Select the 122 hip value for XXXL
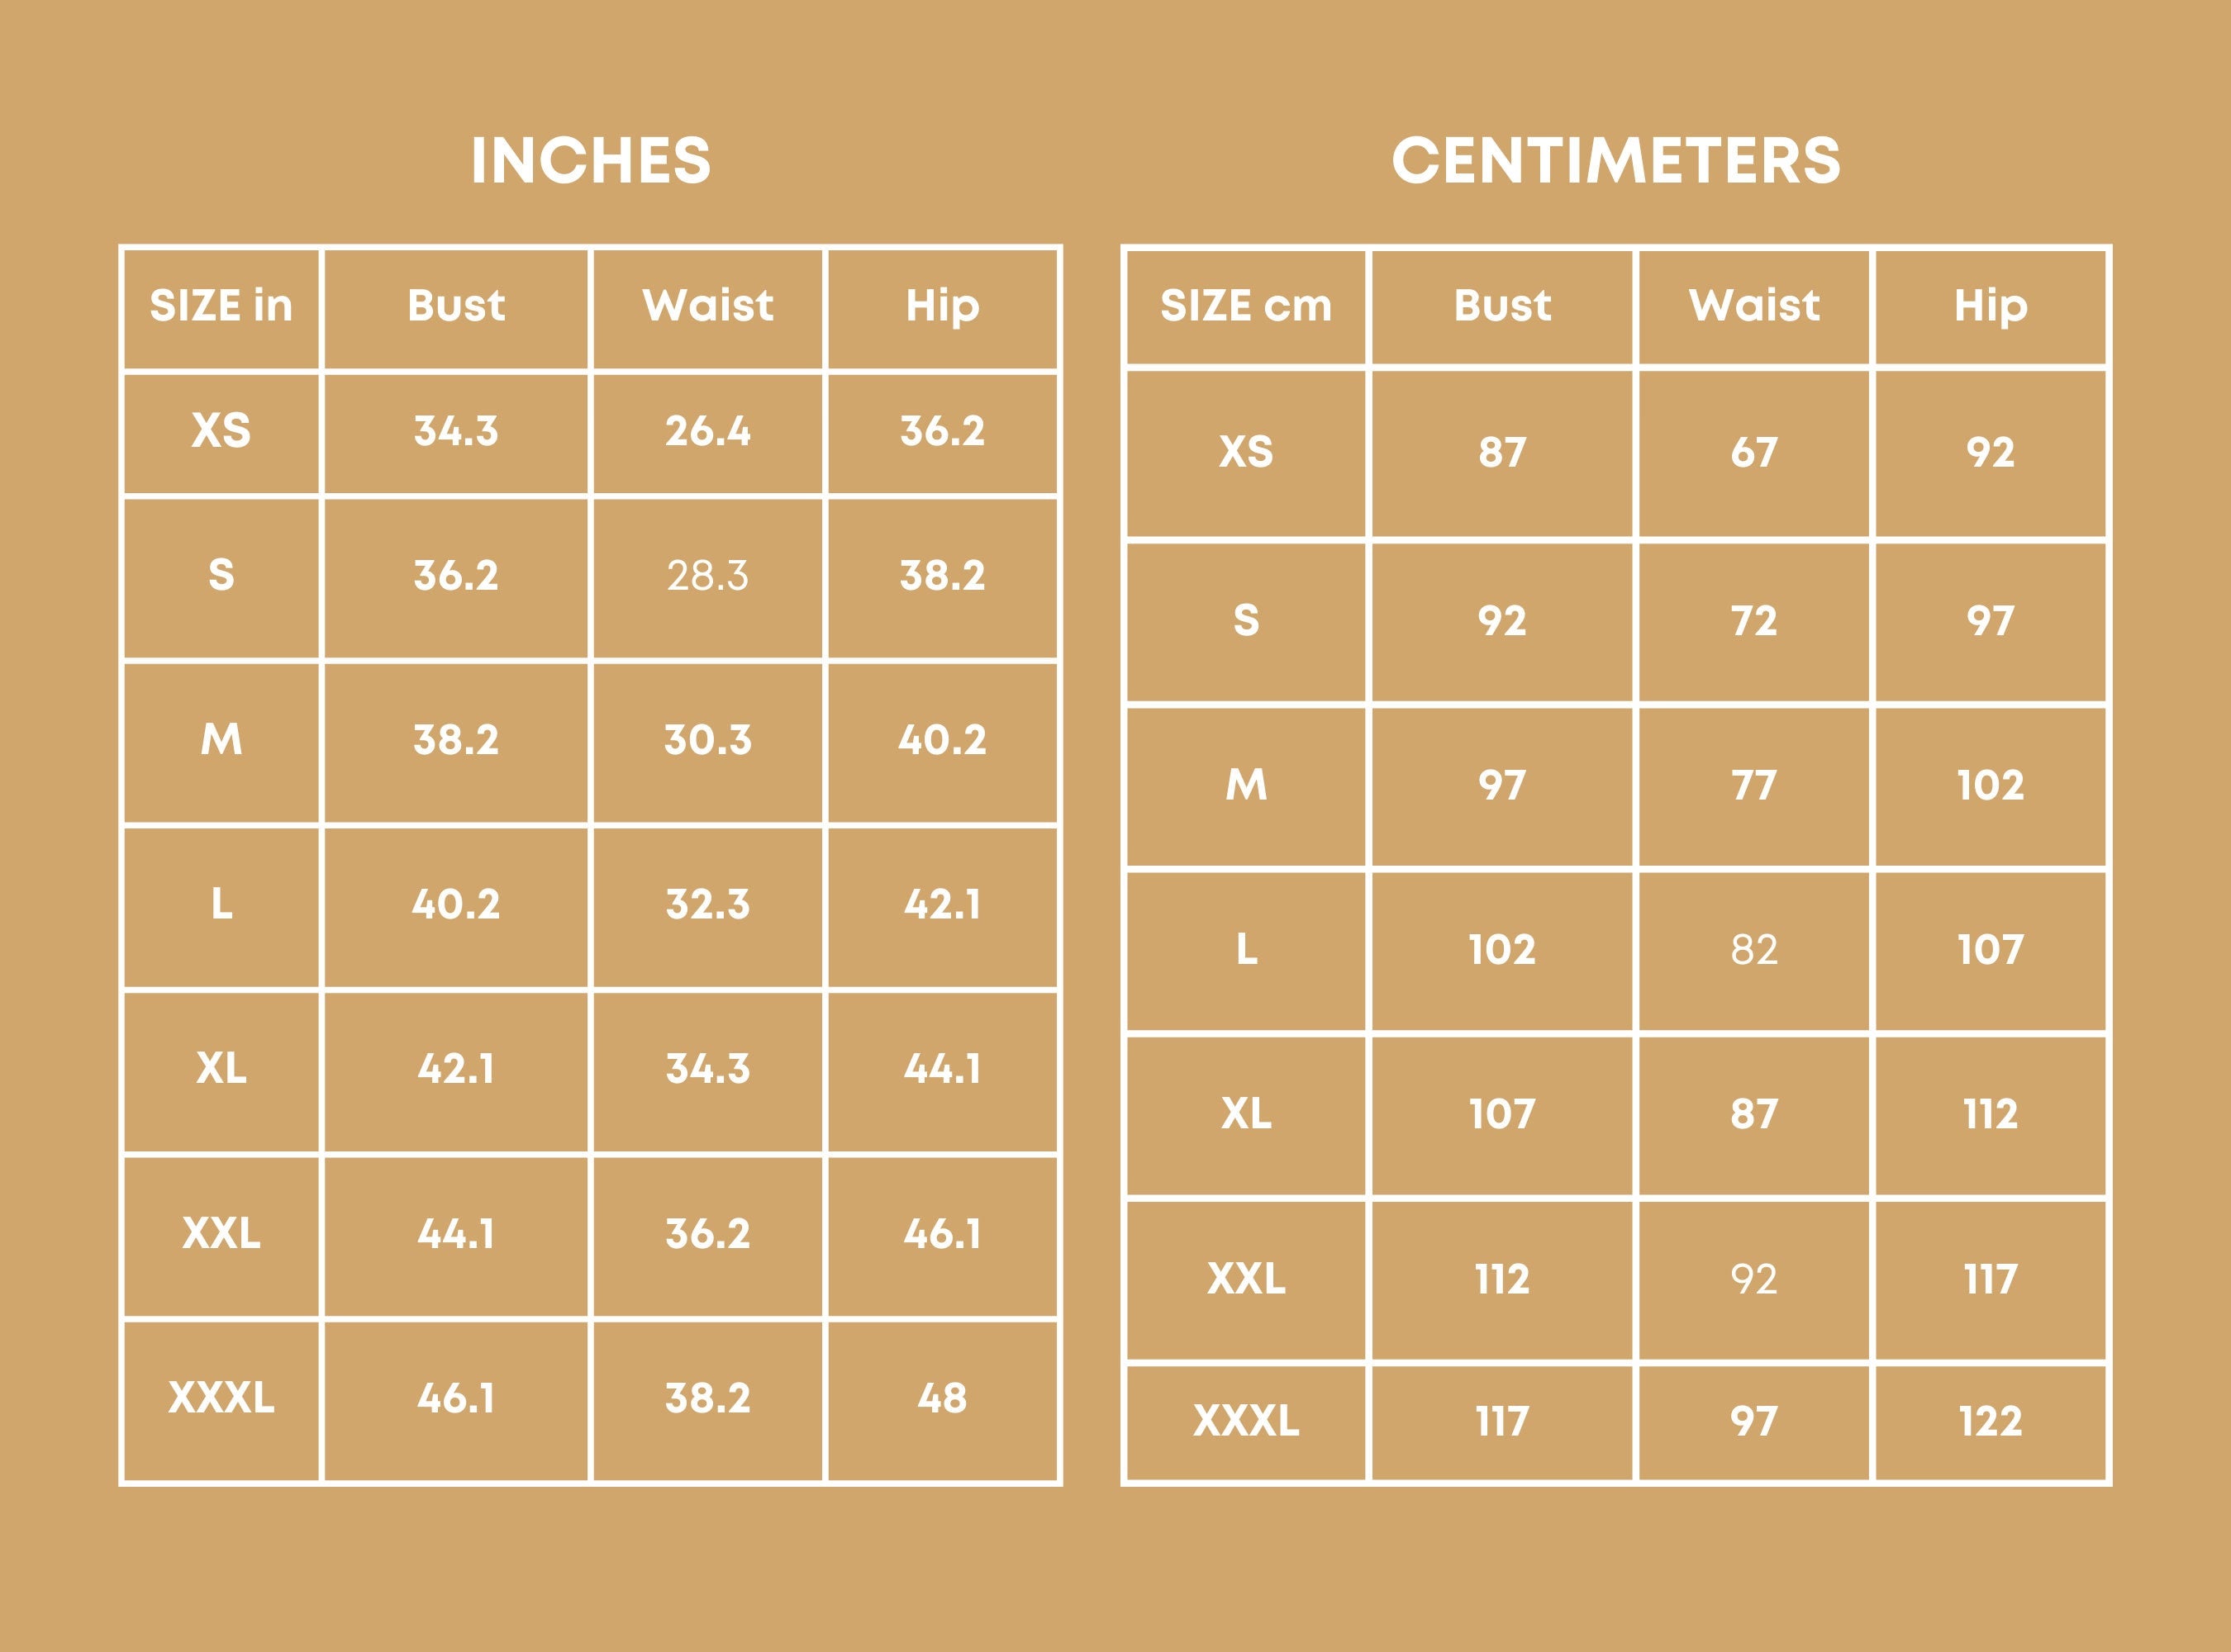 coord(1990,1421)
